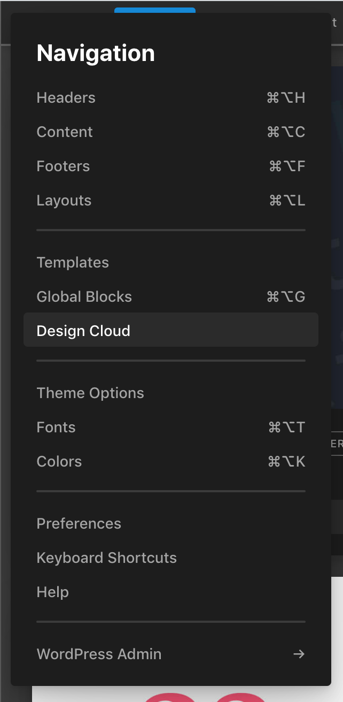Viewport: 343px width, 702px height.
Task: Click the ⌘⌥G shortcut beside Global Blocks
Action: pos(286,297)
